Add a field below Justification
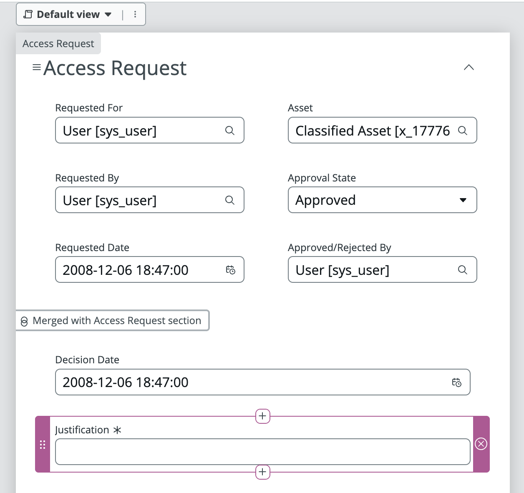The width and height of the screenshot is (524, 493). [262, 472]
